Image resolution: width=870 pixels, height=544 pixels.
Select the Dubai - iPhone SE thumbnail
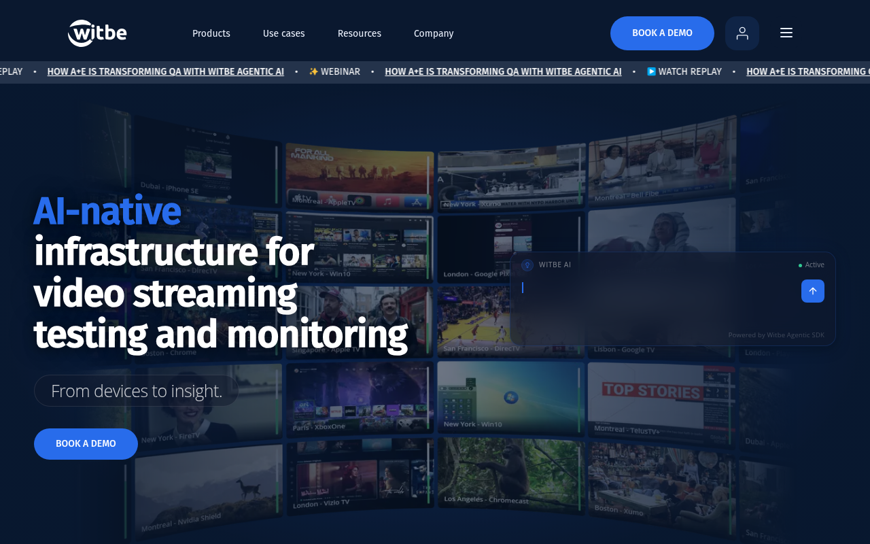pos(209,161)
